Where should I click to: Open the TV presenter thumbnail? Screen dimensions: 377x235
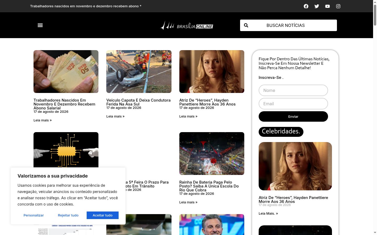click(x=212, y=225)
